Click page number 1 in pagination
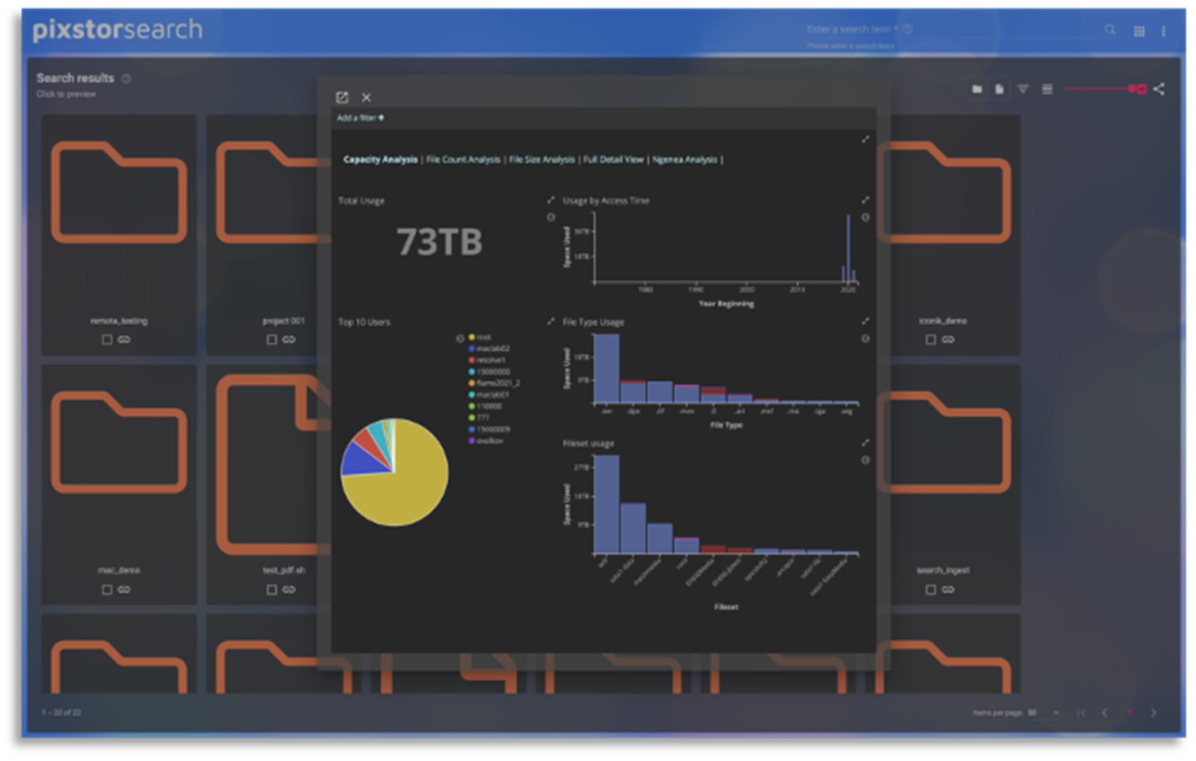The width and height of the screenshot is (1196, 761). (x=1129, y=713)
